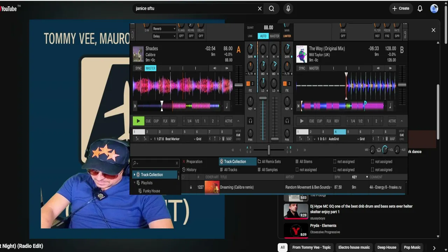
Task: Nudge deck B tempo bend left
Action: click(x=378, y=68)
